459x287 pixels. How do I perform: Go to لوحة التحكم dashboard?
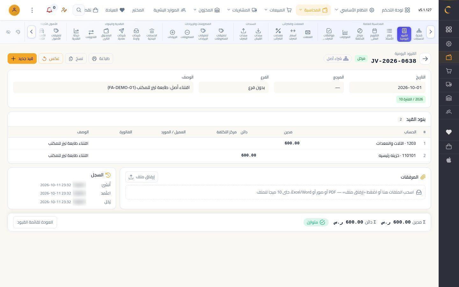coord(396,10)
